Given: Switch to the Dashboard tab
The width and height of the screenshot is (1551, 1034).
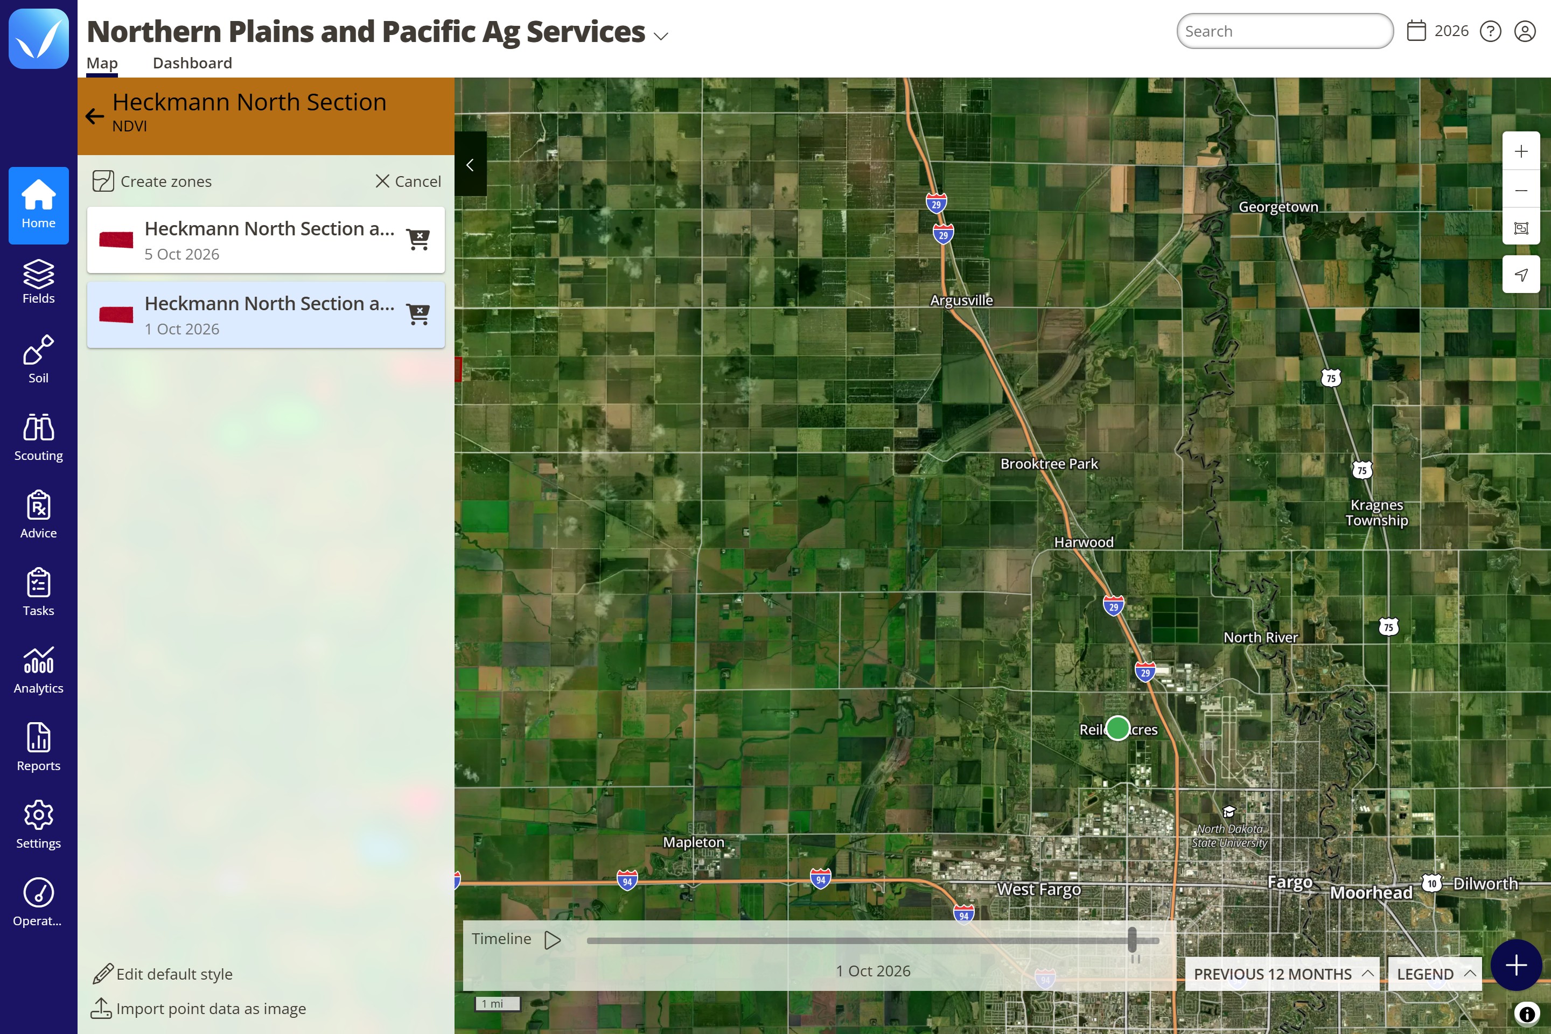Looking at the screenshot, I should 193,64.
